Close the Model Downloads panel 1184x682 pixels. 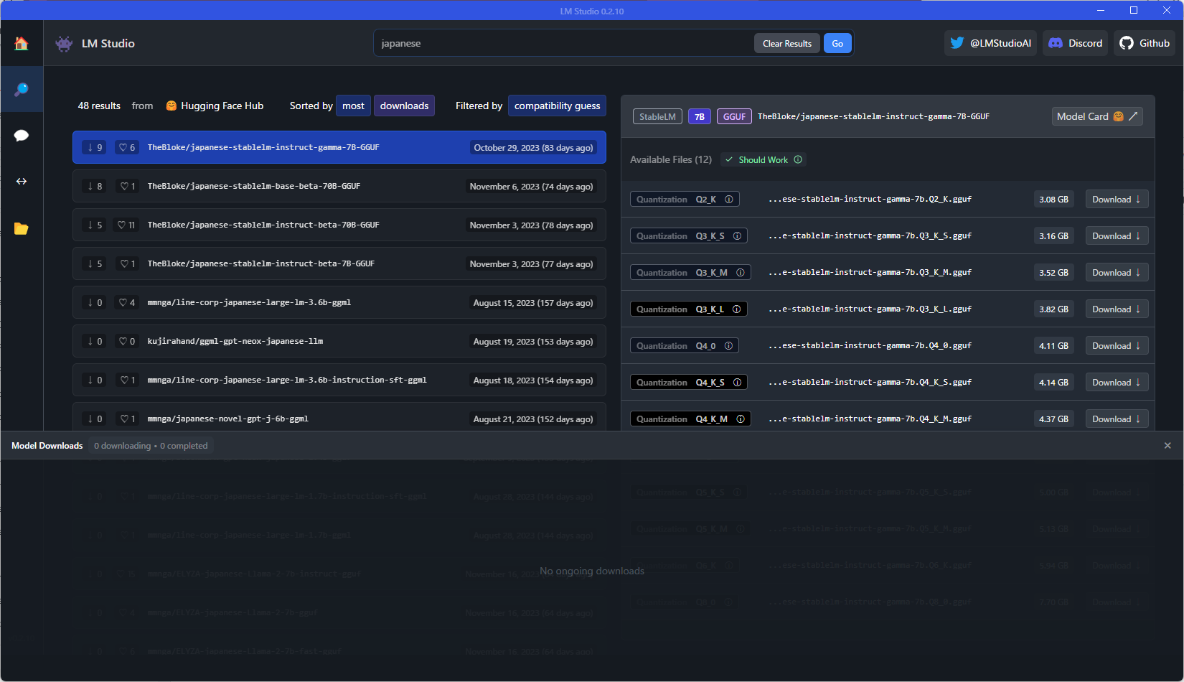[1167, 446]
